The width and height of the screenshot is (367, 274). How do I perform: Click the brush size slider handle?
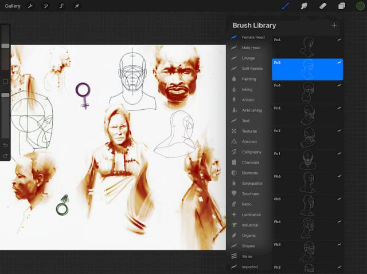point(5,46)
